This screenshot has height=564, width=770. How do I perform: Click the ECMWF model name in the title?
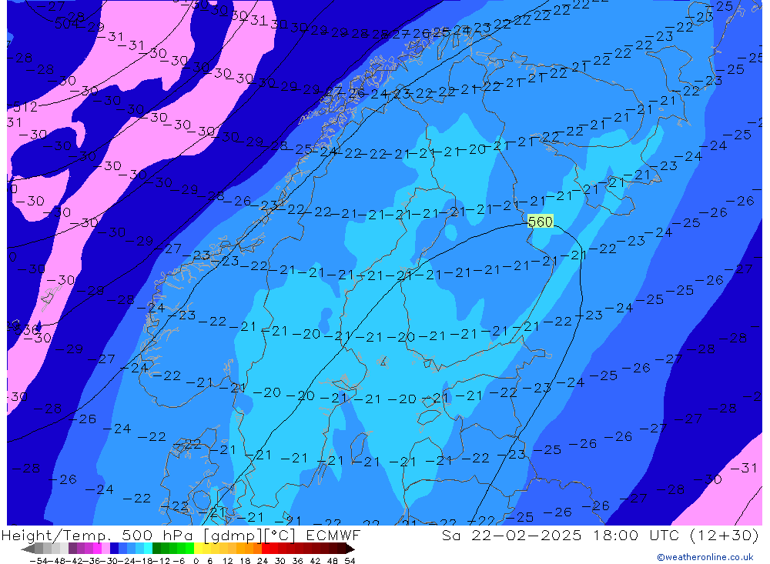[333, 535]
